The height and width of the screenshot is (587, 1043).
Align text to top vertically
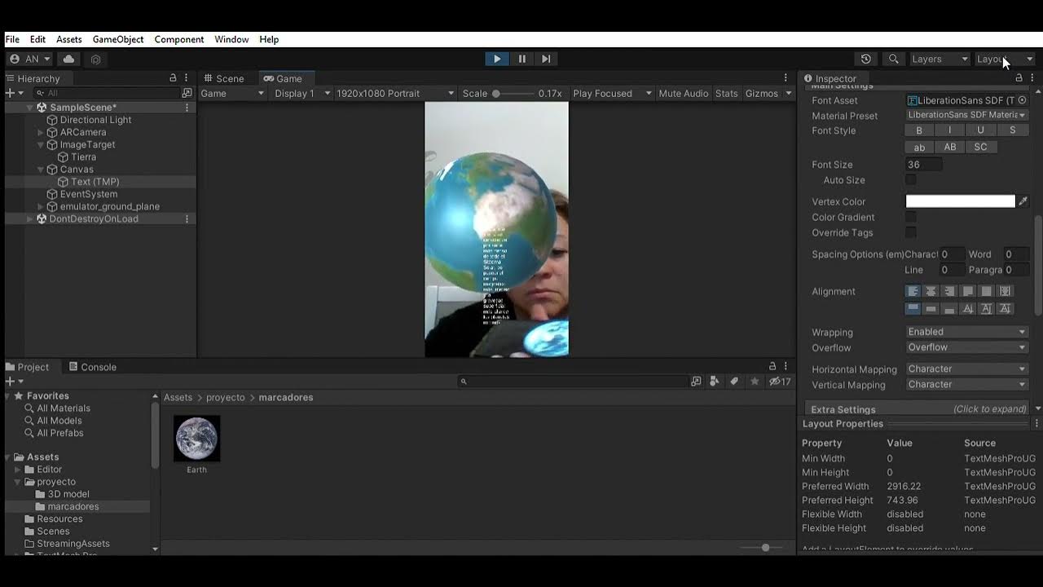913,309
